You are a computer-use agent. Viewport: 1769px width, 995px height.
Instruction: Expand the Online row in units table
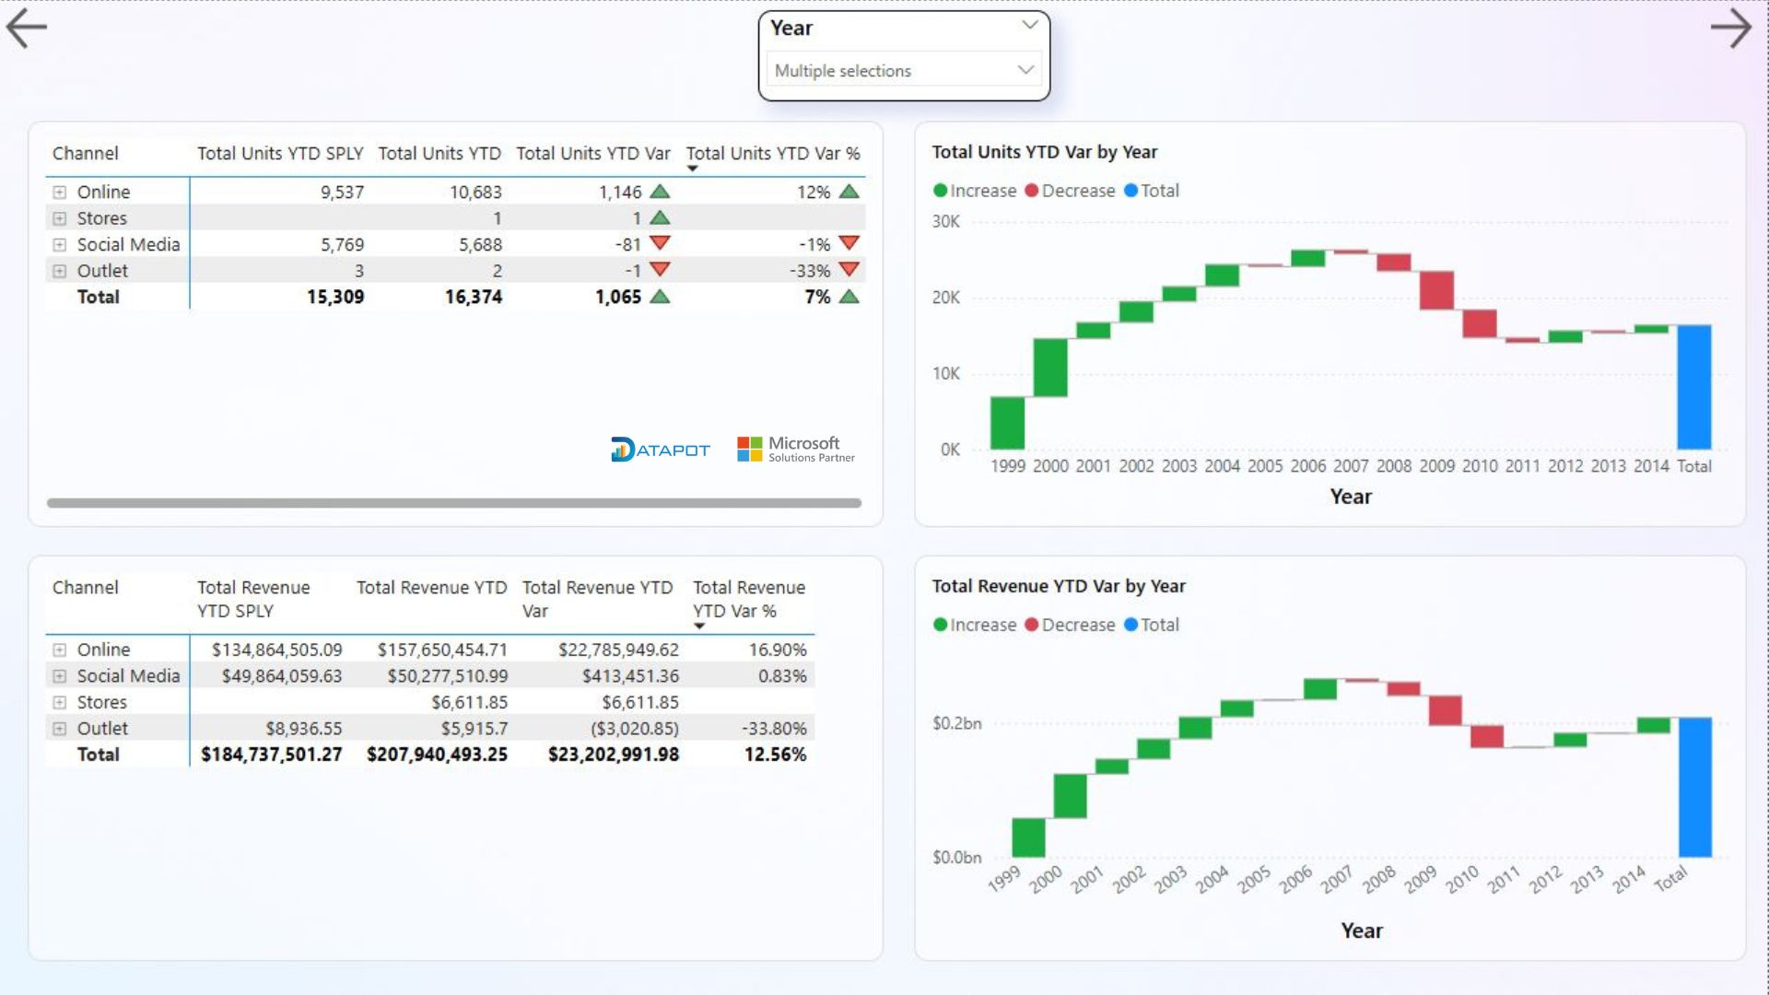[60, 193]
